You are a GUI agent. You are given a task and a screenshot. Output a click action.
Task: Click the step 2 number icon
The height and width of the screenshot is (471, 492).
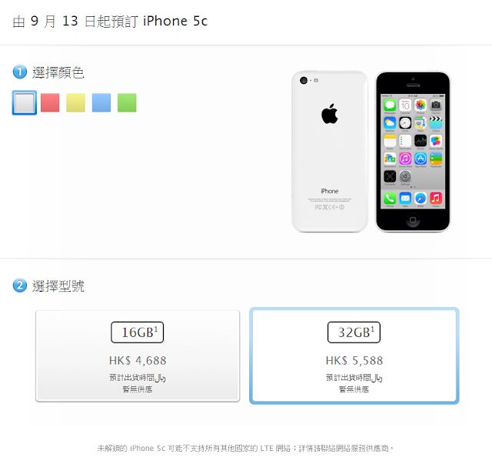tap(20, 286)
